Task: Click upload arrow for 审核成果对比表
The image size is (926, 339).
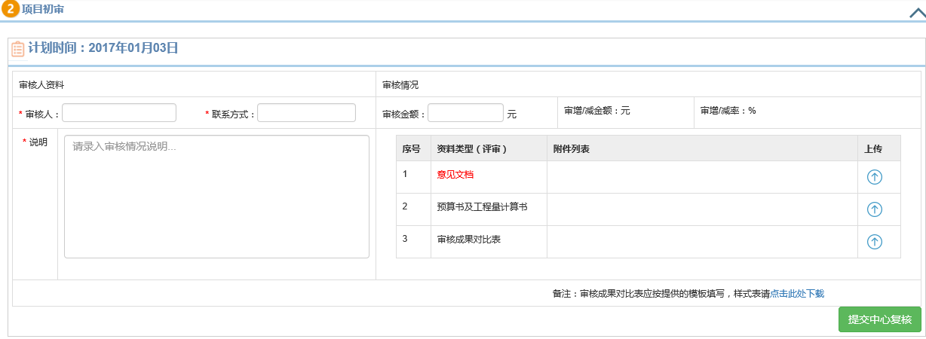Action: (x=874, y=242)
